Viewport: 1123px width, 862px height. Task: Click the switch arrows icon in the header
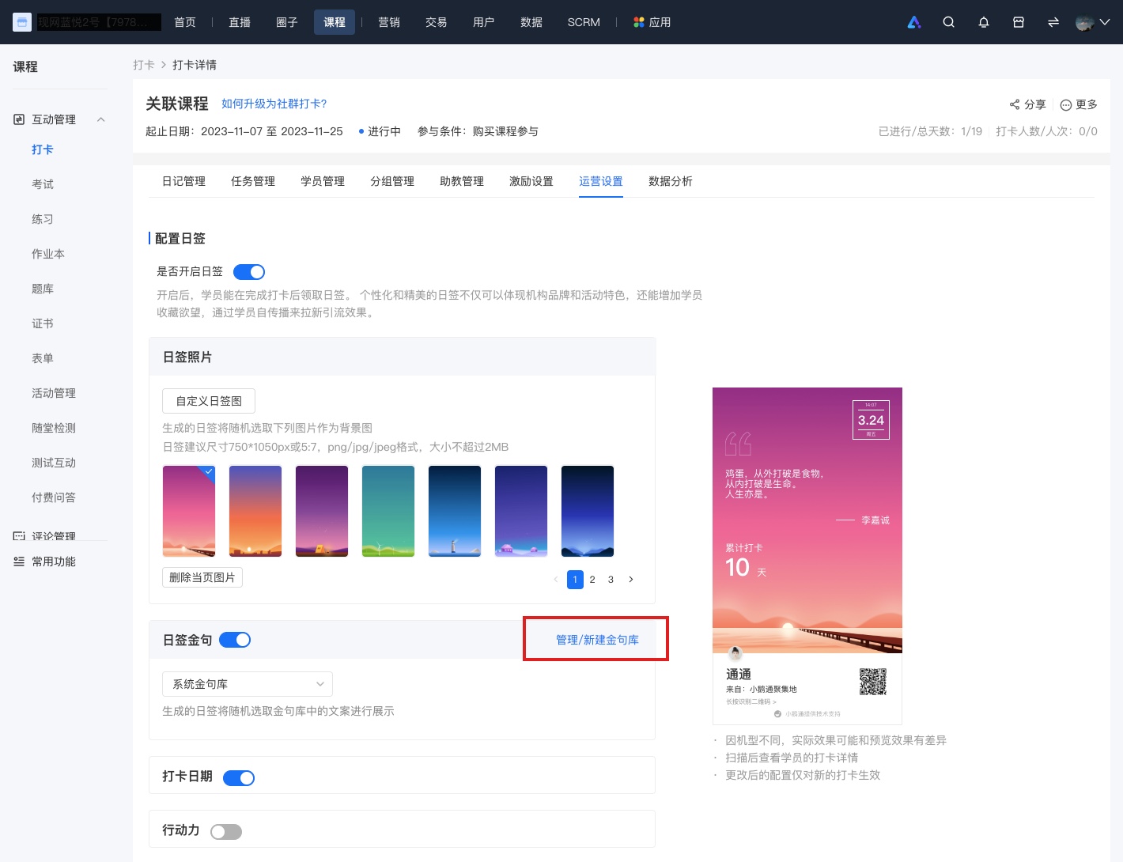pos(1053,22)
